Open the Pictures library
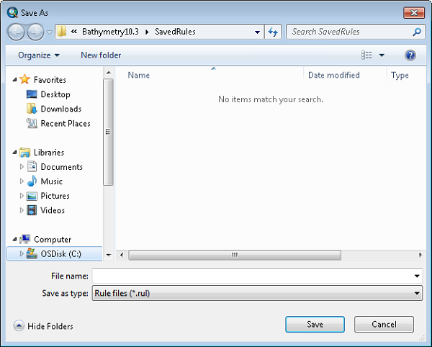The height and width of the screenshot is (347, 432). pos(55,196)
